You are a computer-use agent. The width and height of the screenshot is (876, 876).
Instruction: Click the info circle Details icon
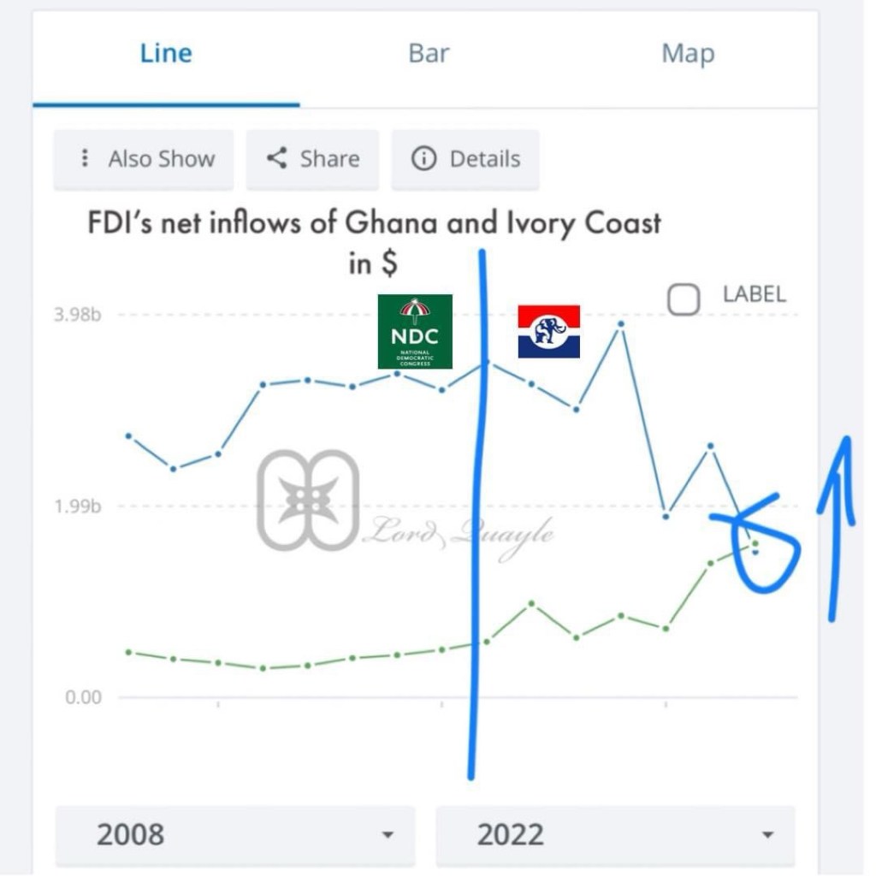[423, 158]
